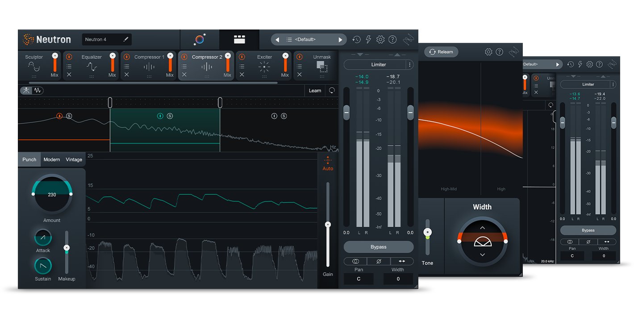Remove the Compressor 1 module with X
The width and height of the screenshot is (634, 317).
click(126, 75)
